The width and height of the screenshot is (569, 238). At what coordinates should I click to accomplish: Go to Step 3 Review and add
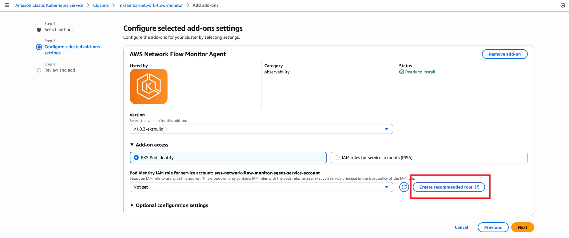coord(60,70)
